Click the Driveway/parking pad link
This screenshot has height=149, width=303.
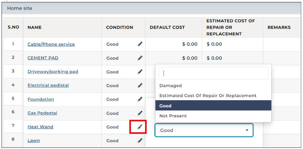53,72
